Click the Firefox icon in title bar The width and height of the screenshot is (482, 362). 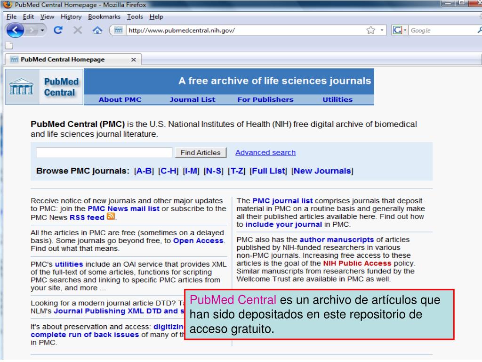(8, 5)
